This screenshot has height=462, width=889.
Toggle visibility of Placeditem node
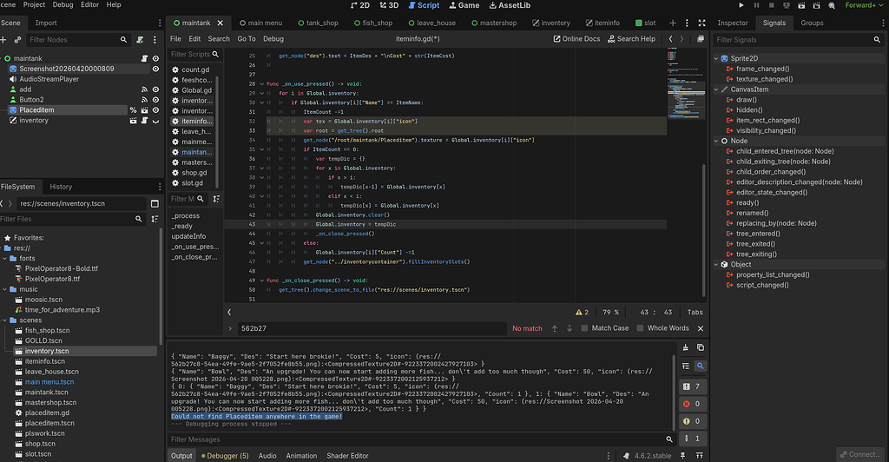(155, 110)
